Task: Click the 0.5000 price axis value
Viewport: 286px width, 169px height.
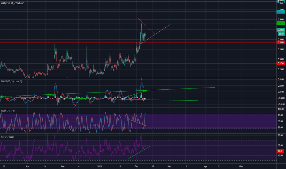Action: (x=281, y=20)
